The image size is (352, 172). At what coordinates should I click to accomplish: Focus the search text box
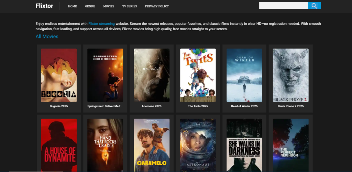tap(284, 5)
